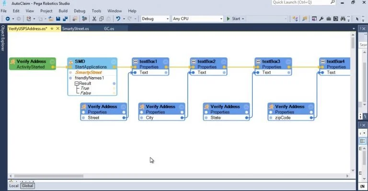Click the green Verify Address node icon
This screenshot has width=368, height=191.
pyautogui.click(x=12, y=61)
